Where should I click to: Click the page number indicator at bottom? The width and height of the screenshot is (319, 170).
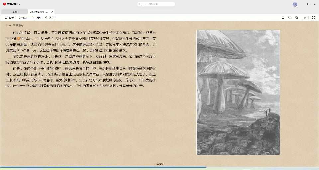tap(159, 164)
